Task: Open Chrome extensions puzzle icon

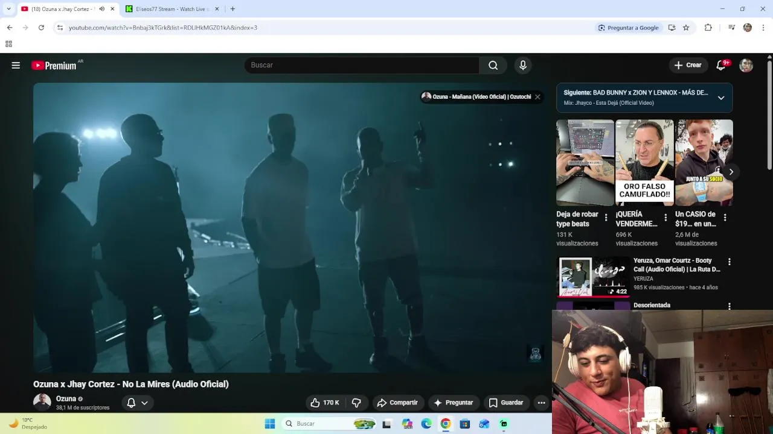Action: point(708,28)
